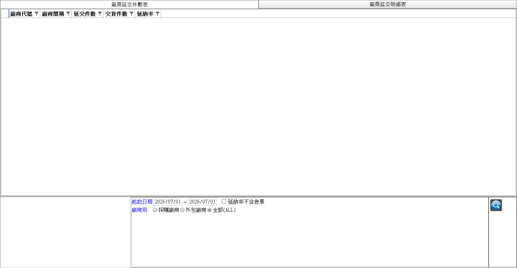Click the 起訖日期 label
The width and height of the screenshot is (517, 268).
point(142,202)
